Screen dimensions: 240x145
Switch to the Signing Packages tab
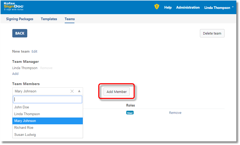click(x=20, y=19)
